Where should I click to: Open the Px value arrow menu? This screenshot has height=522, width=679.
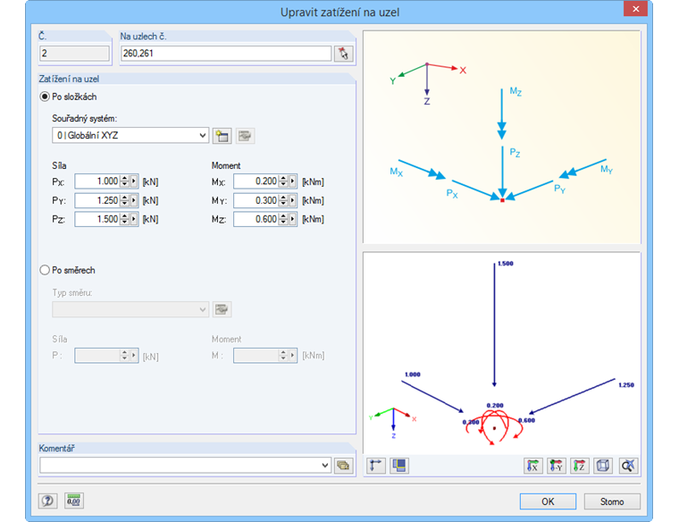pyautogui.click(x=134, y=181)
